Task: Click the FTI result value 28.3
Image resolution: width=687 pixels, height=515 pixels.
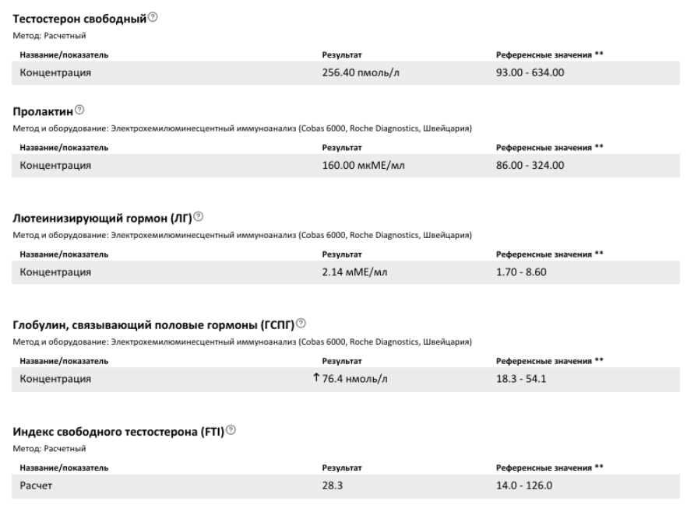Action: click(x=333, y=485)
